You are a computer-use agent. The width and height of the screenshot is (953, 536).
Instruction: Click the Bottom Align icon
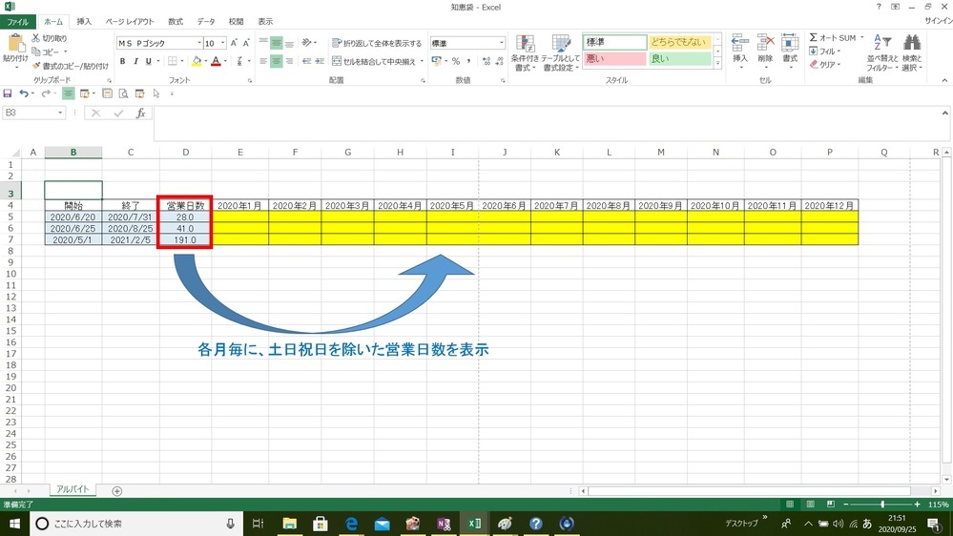289,43
